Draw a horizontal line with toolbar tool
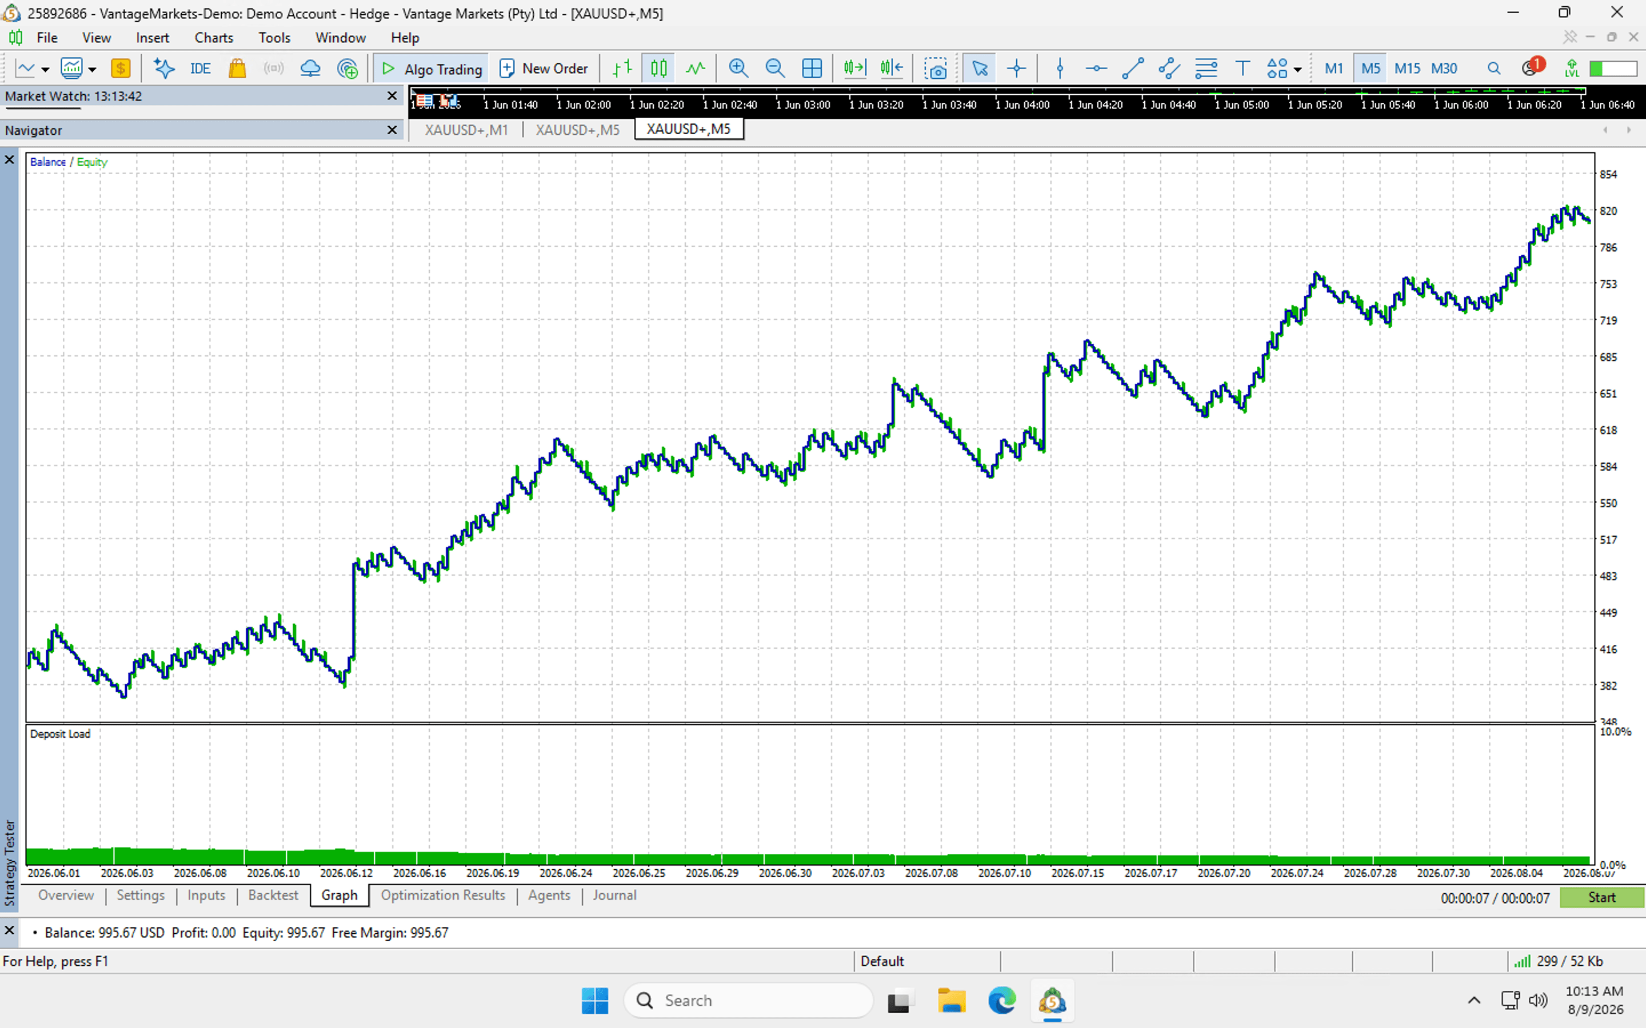The height and width of the screenshot is (1028, 1646). [1096, 69]
